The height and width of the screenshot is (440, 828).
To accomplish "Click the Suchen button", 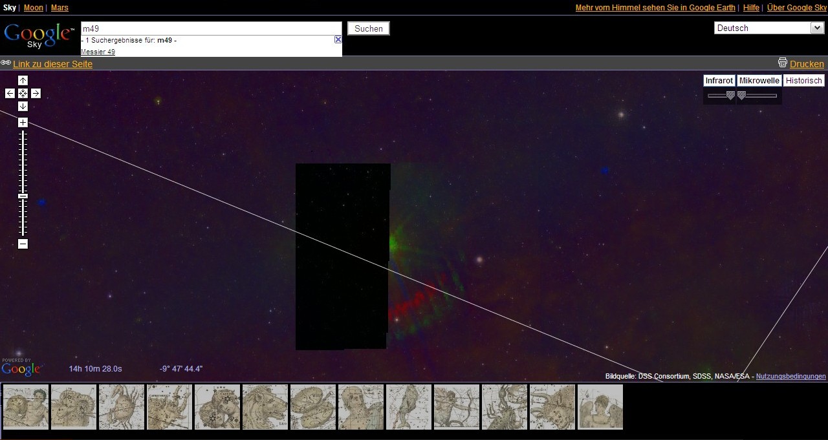I will [369, 28].
